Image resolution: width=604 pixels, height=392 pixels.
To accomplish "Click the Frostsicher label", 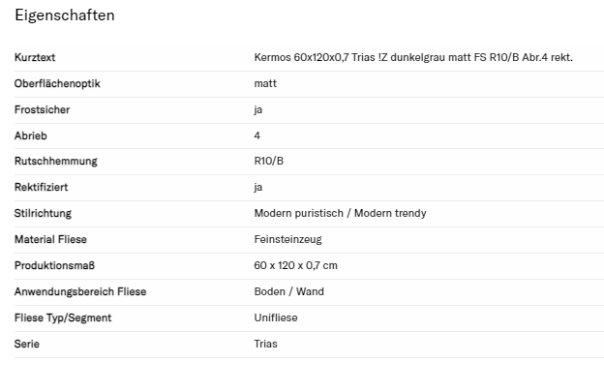I will click(x=43, y=110).
